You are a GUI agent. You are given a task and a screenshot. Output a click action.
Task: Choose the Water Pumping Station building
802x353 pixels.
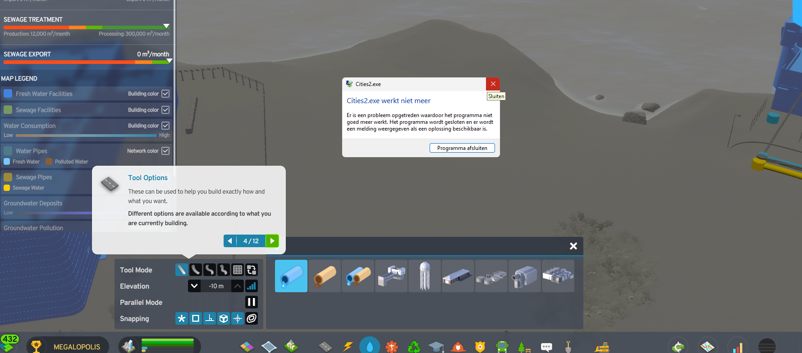(x=391, y=276)
